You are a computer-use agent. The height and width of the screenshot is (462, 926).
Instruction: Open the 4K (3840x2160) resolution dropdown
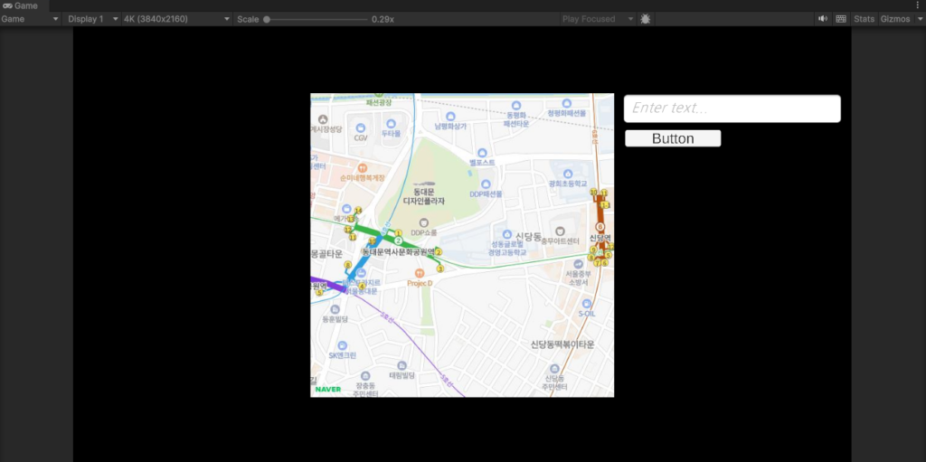(176, 19)
